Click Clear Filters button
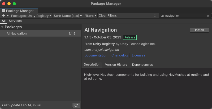 108,16
